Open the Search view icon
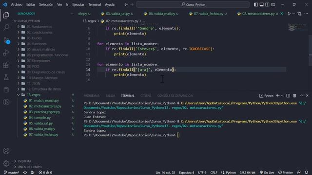 [x=6, y=27]
